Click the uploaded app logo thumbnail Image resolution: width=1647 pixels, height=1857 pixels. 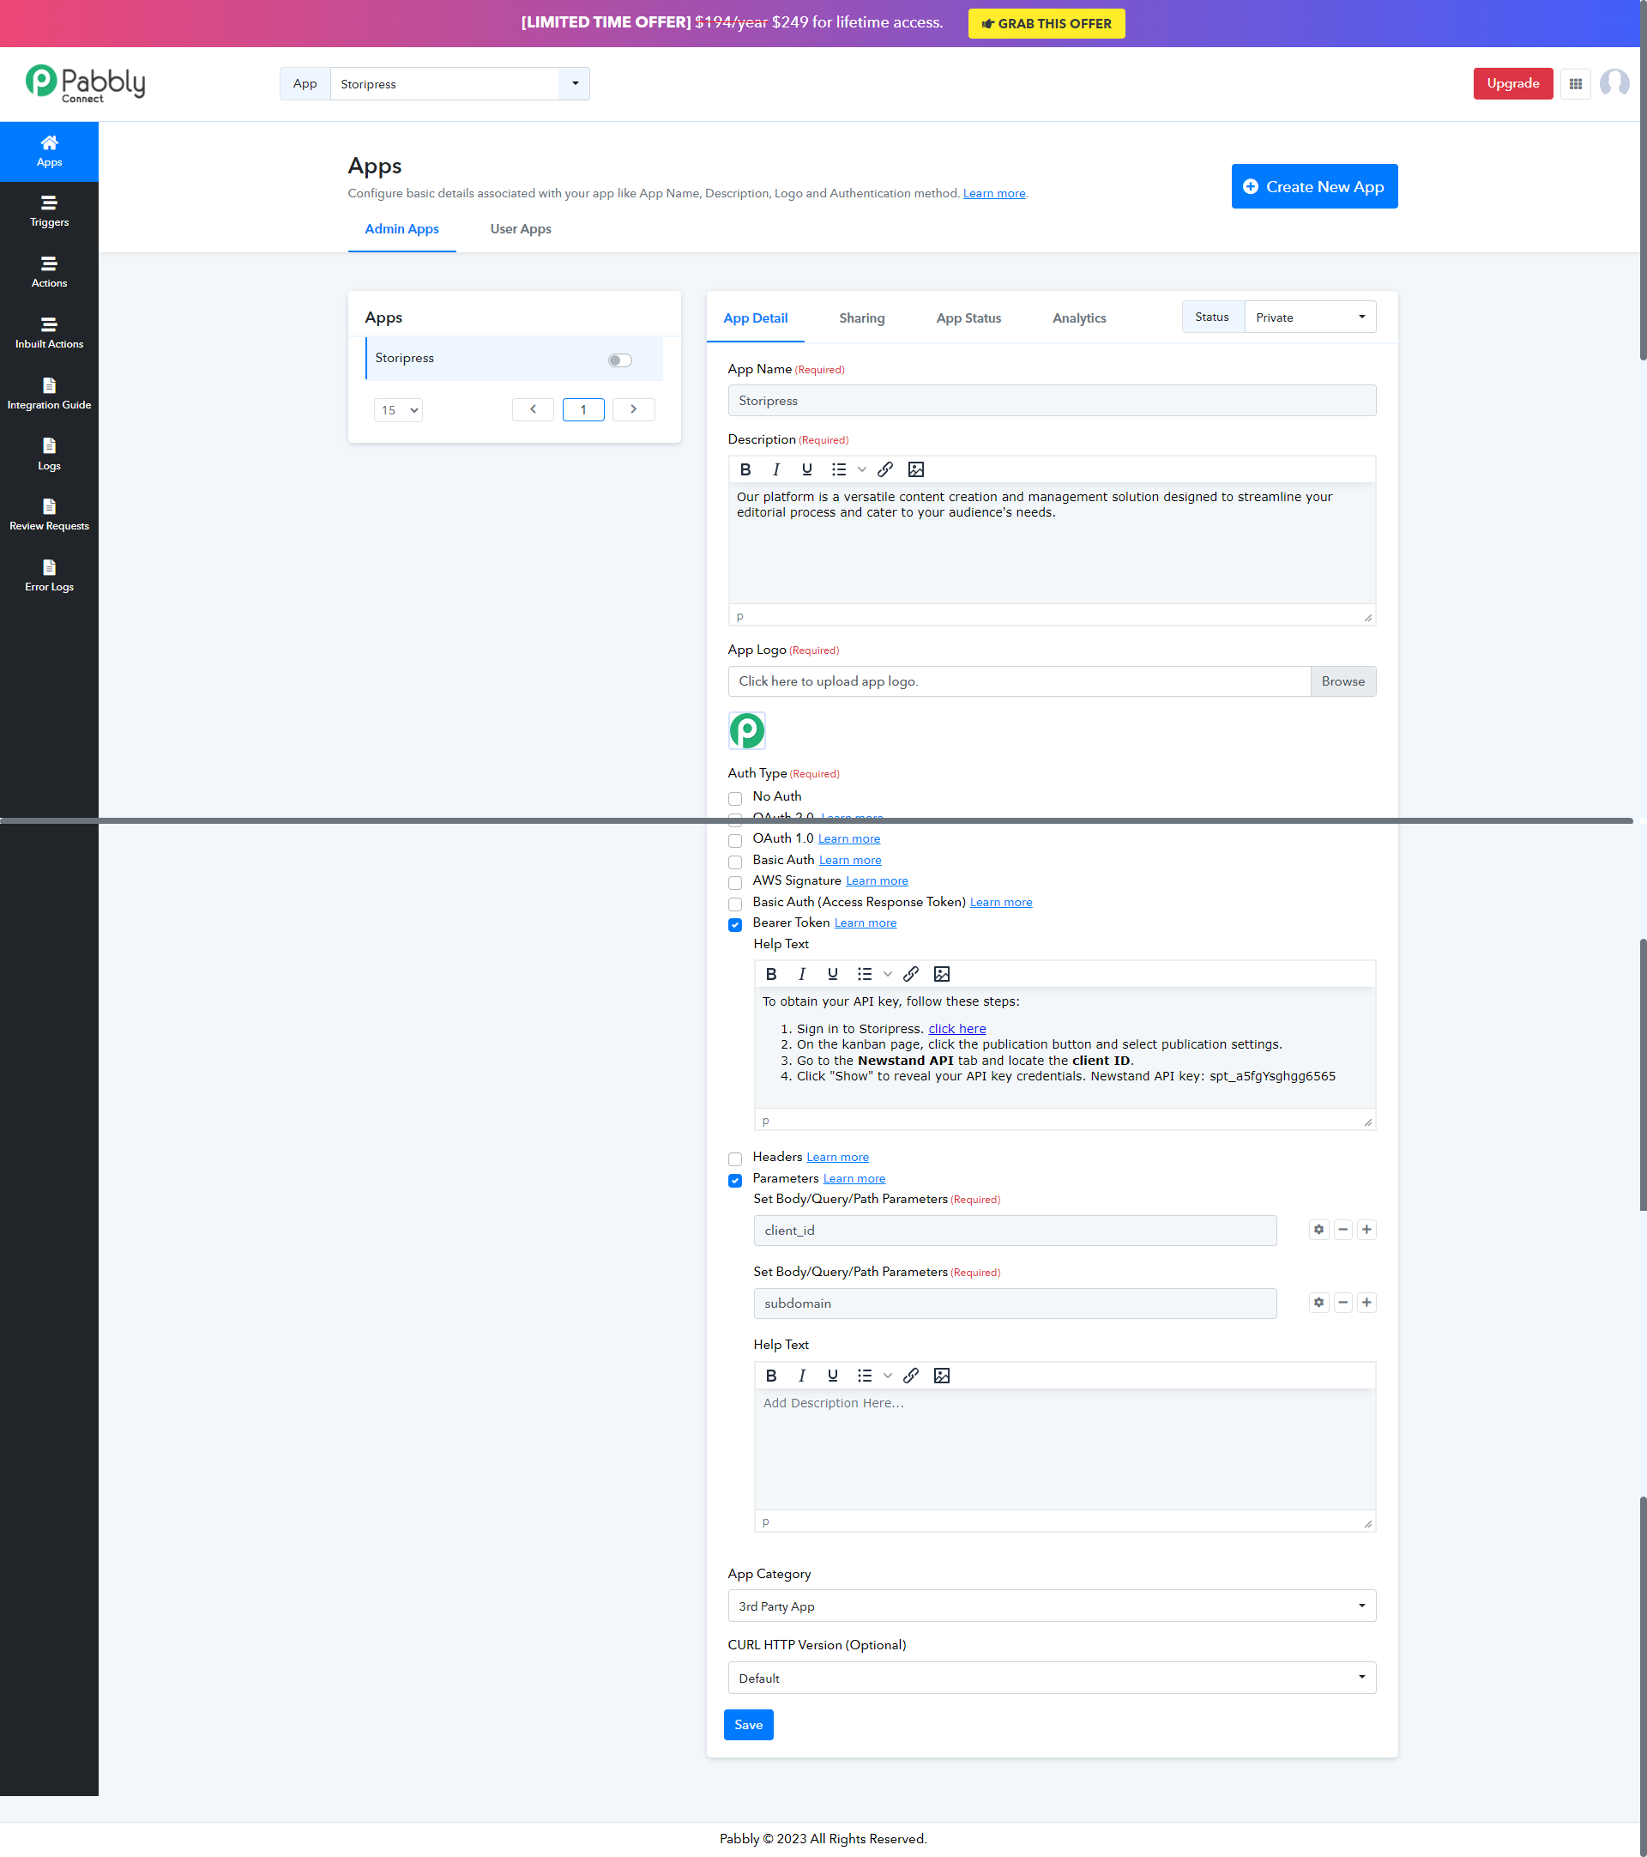(746, 730)
